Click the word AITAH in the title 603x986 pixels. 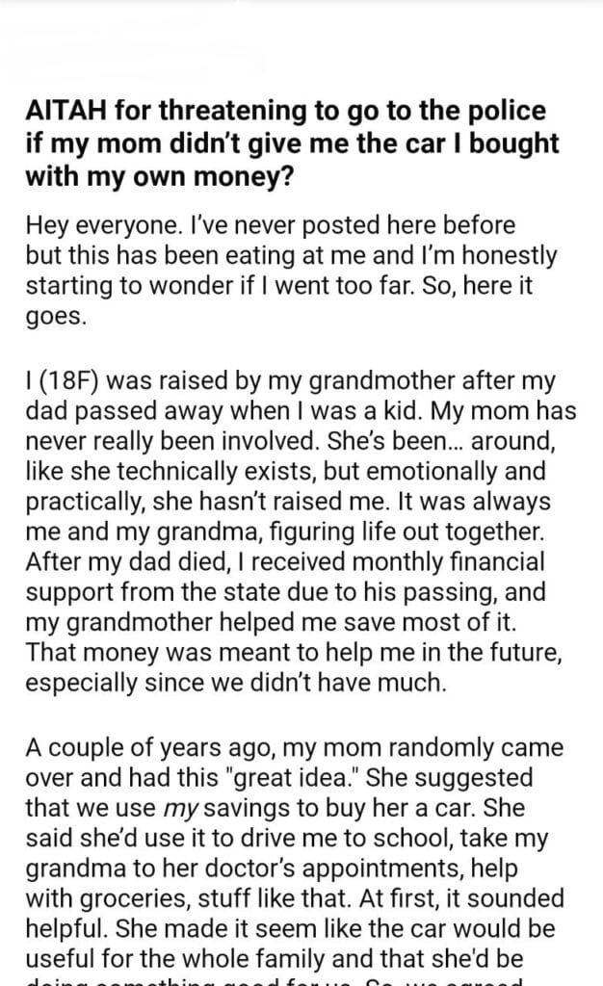tap(61, 111)
